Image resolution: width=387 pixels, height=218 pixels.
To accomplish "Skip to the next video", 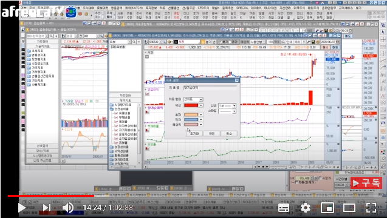I will click(x=47, y=208).
